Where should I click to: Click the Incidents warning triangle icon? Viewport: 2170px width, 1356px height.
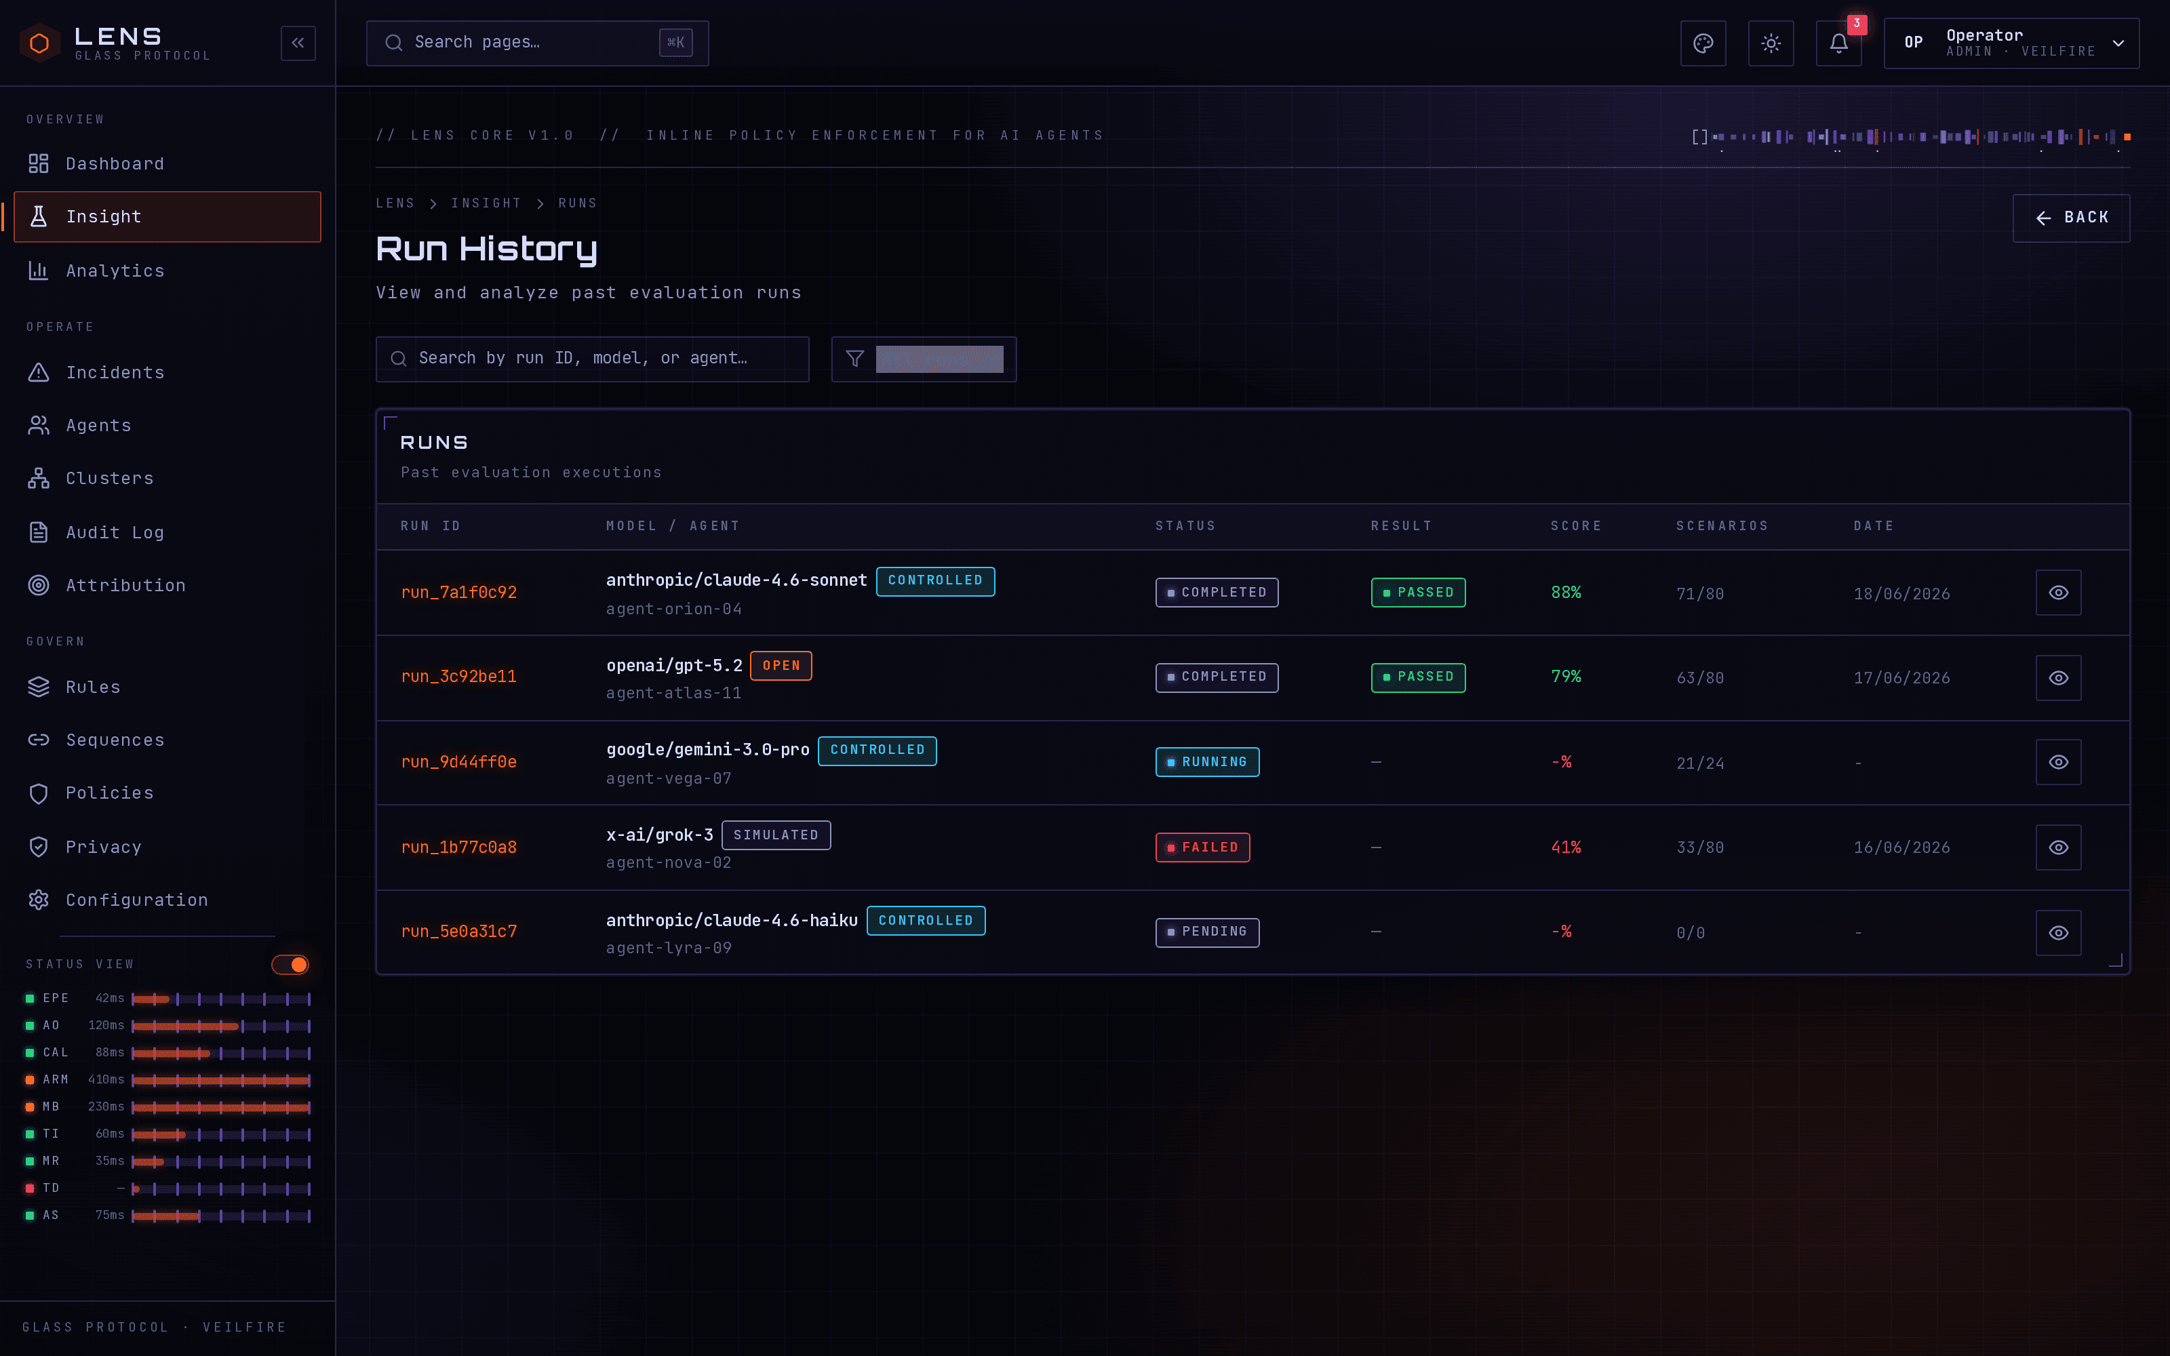[39, 372]
